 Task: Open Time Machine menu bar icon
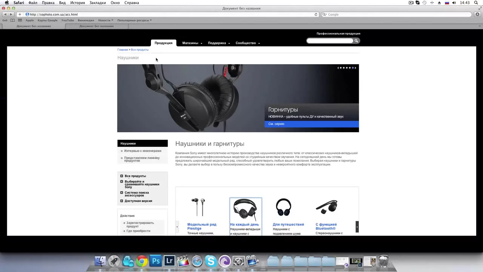425,3
